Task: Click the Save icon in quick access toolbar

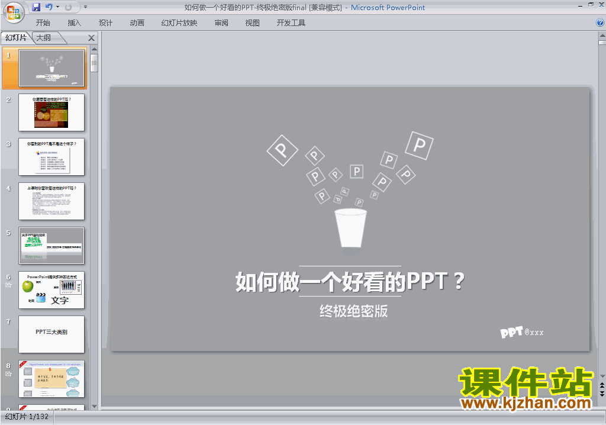Action: [36, 7]
